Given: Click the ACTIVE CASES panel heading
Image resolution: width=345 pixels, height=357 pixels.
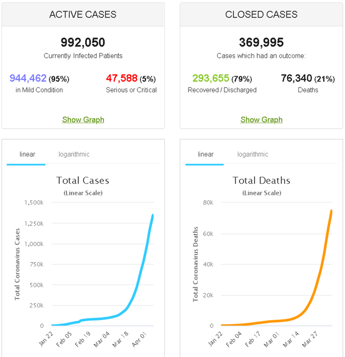Looking at the screenshot, I should point(83,14).
